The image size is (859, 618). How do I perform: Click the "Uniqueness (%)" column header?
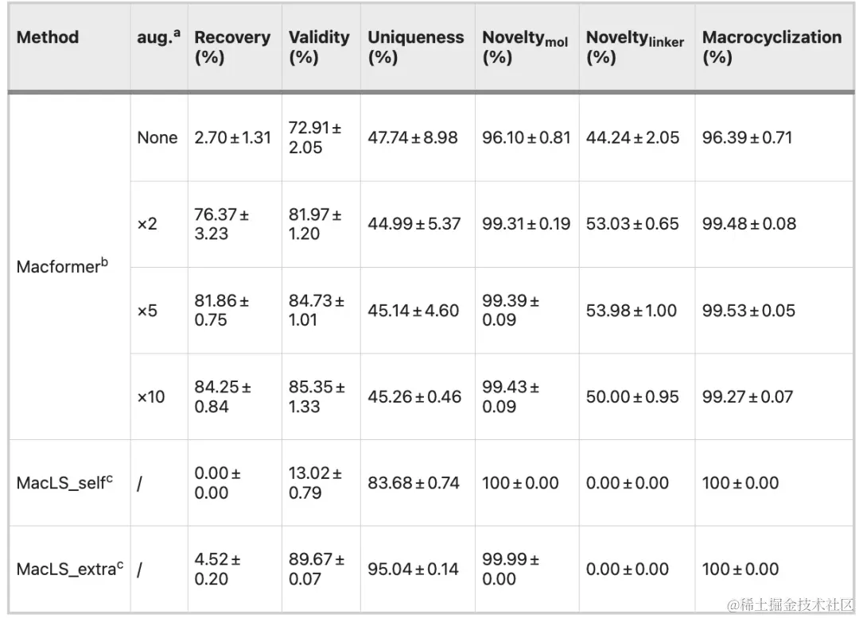(x=416, y=47)
